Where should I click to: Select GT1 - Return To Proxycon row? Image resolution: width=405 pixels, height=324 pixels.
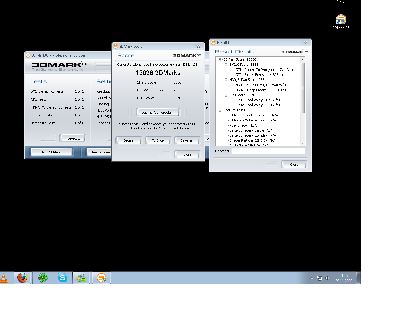[265, 70]
